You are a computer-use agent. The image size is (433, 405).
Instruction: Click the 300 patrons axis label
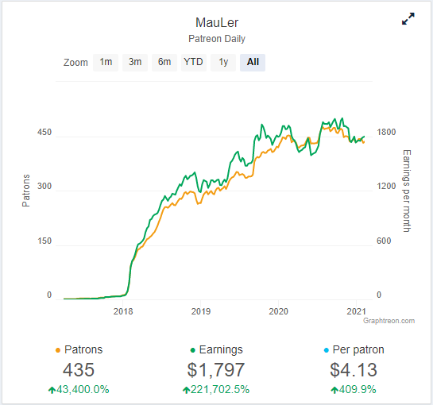44,187
